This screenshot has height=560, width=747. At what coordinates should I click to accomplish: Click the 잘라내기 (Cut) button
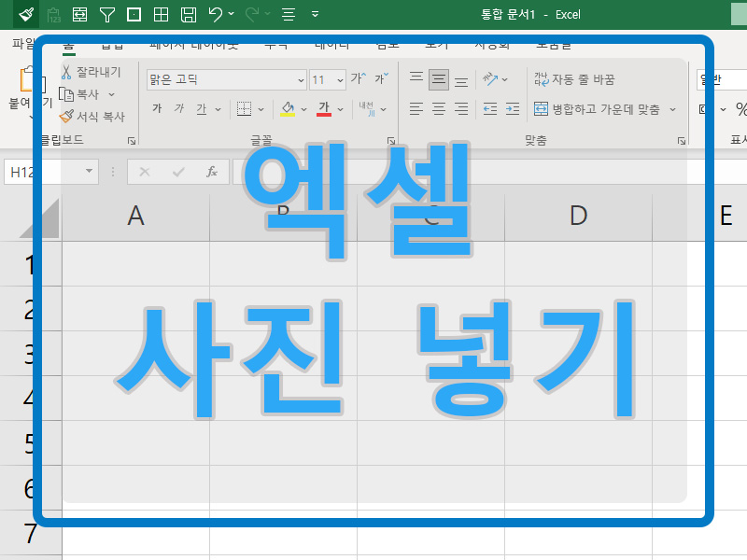click(x=91, y=73)
